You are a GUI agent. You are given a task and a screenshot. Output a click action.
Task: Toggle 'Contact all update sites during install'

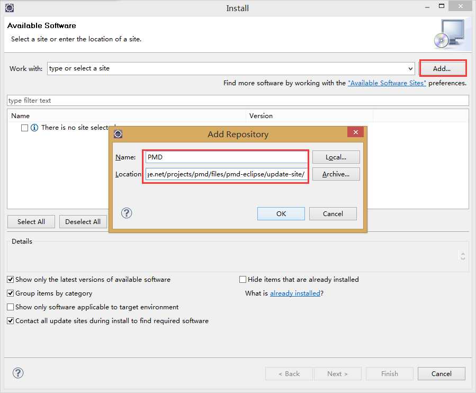tap(10, 321)
